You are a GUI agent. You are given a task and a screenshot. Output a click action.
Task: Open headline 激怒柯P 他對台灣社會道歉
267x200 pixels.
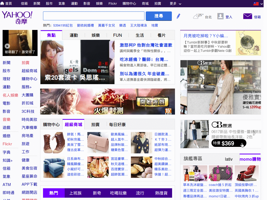(146, 45)
